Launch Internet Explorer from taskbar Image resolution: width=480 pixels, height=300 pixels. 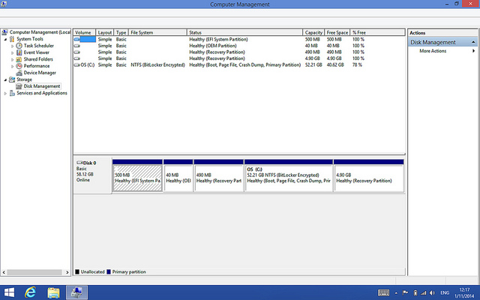pyautogui.click(x=30, y=292)
